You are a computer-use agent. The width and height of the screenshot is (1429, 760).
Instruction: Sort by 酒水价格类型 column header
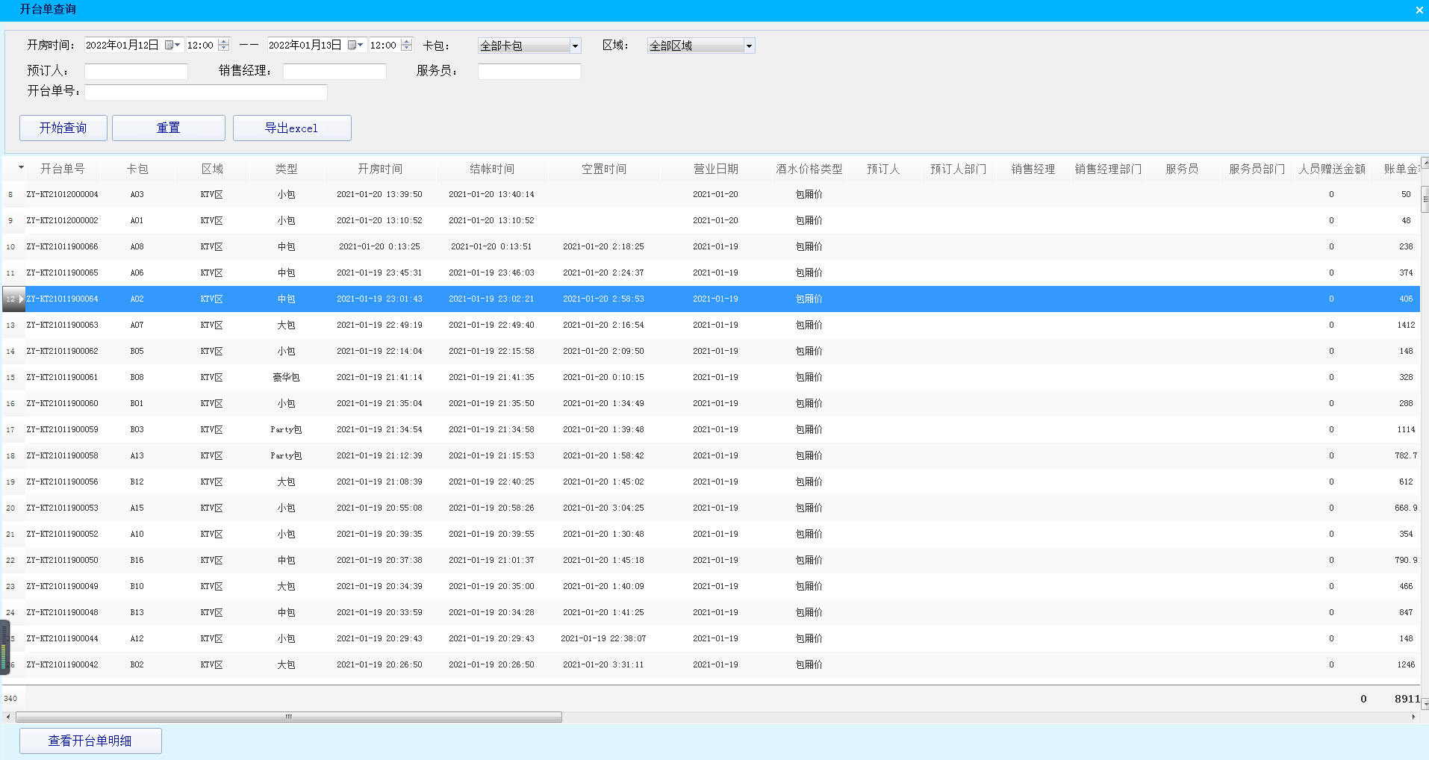click(x=809, y=169)
